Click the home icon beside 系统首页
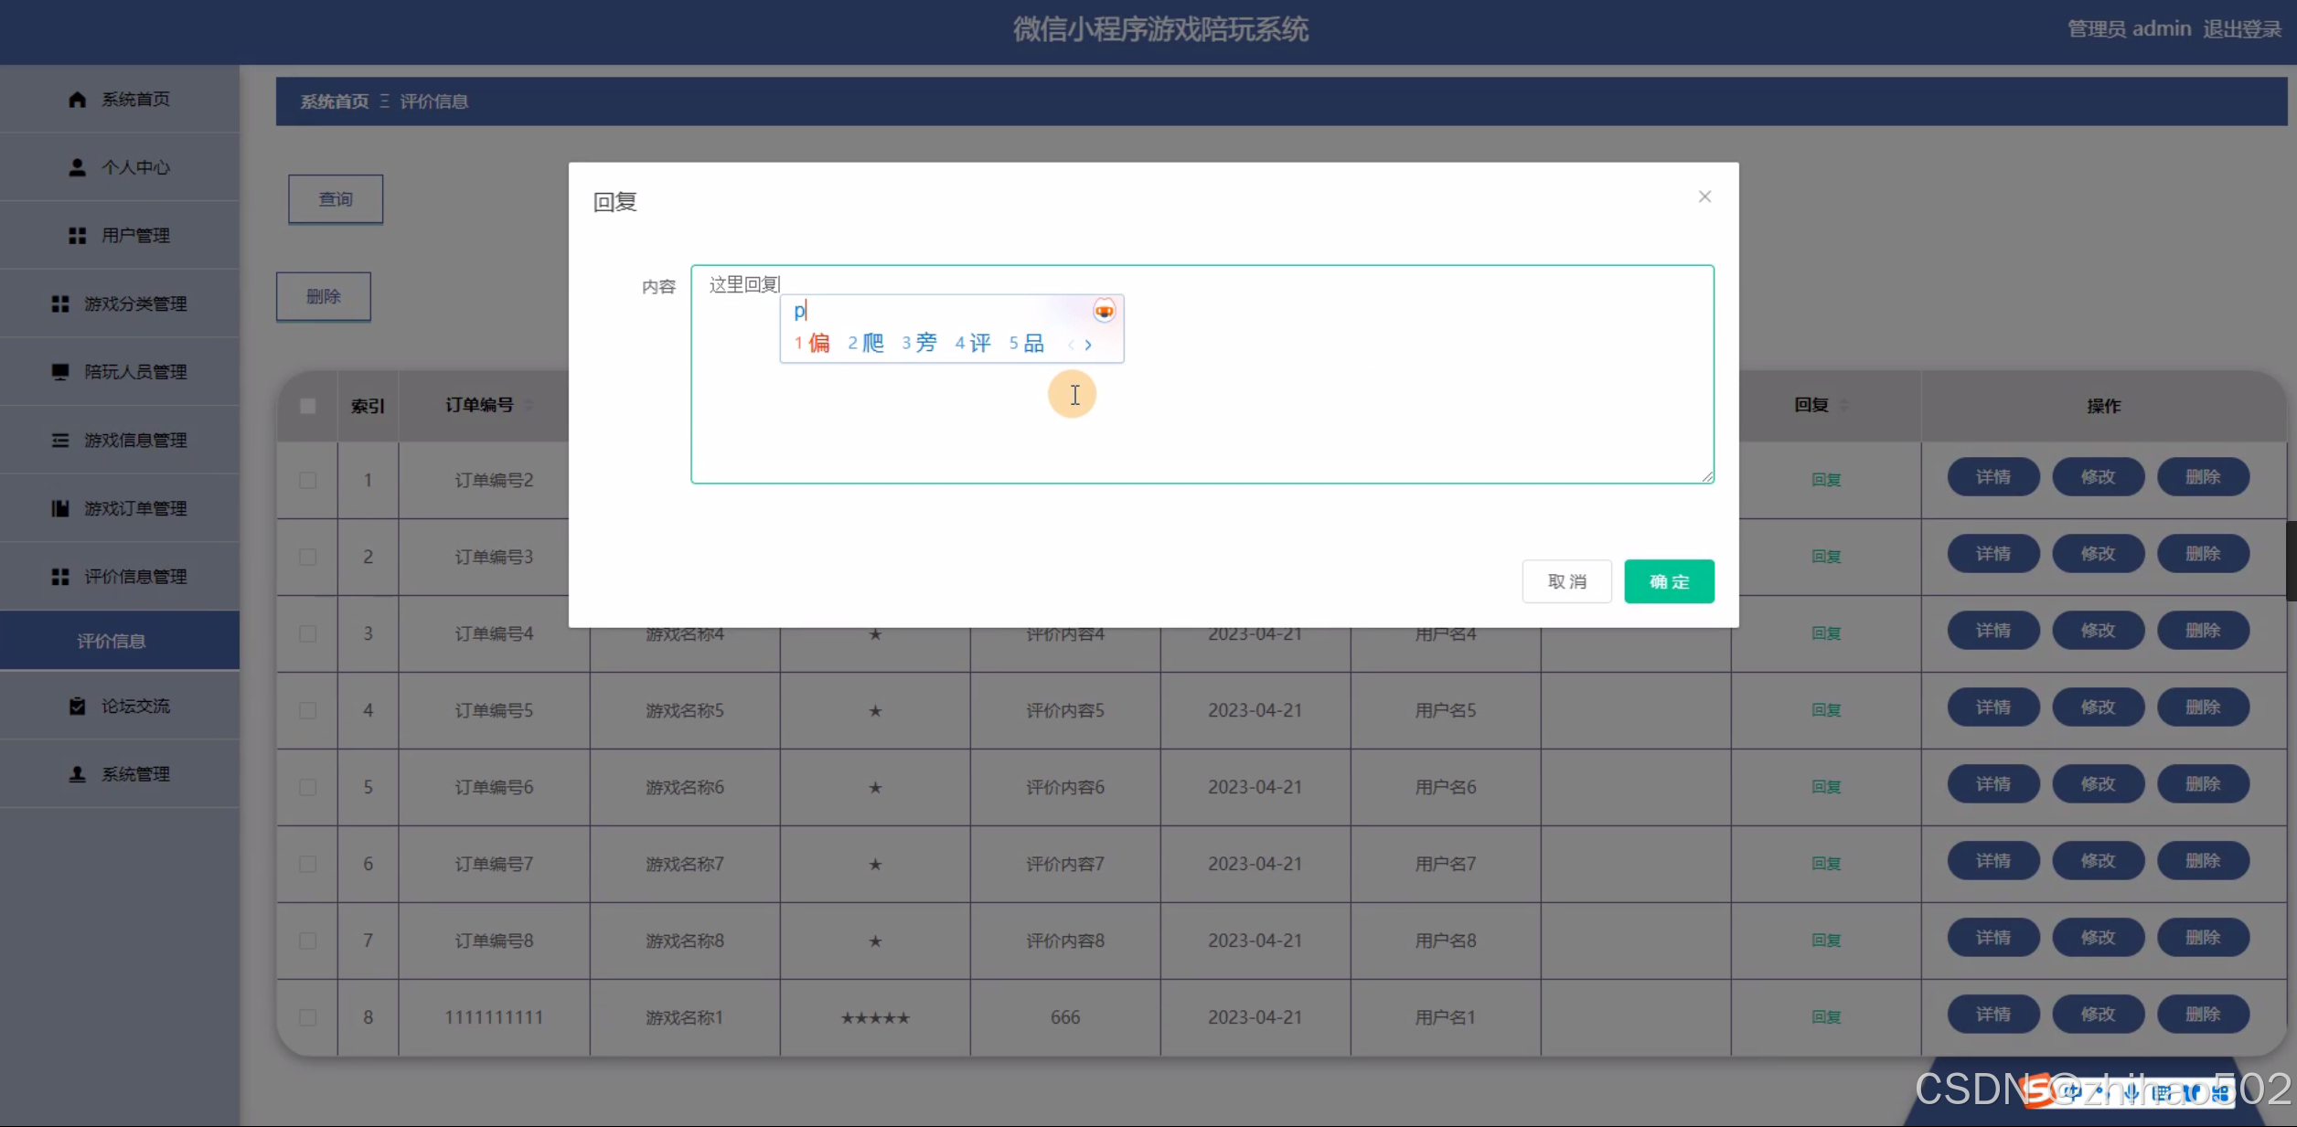The width and height of the screenshot is (2297, 1127). click(77, 100)
